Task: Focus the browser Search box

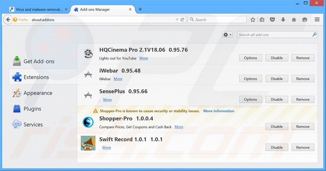Action: (x=217, y=20)
